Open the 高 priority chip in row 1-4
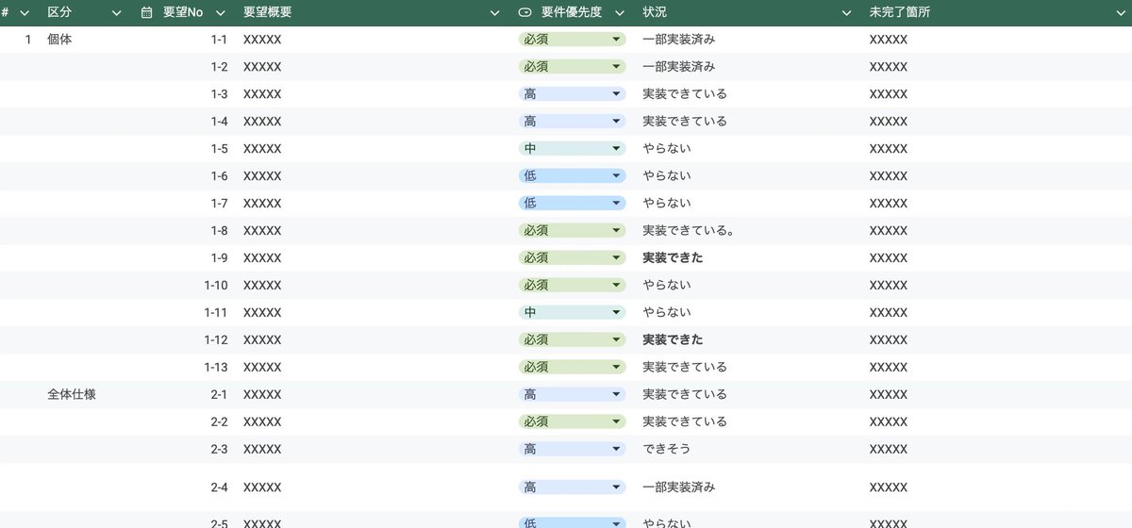 point(572,122)
